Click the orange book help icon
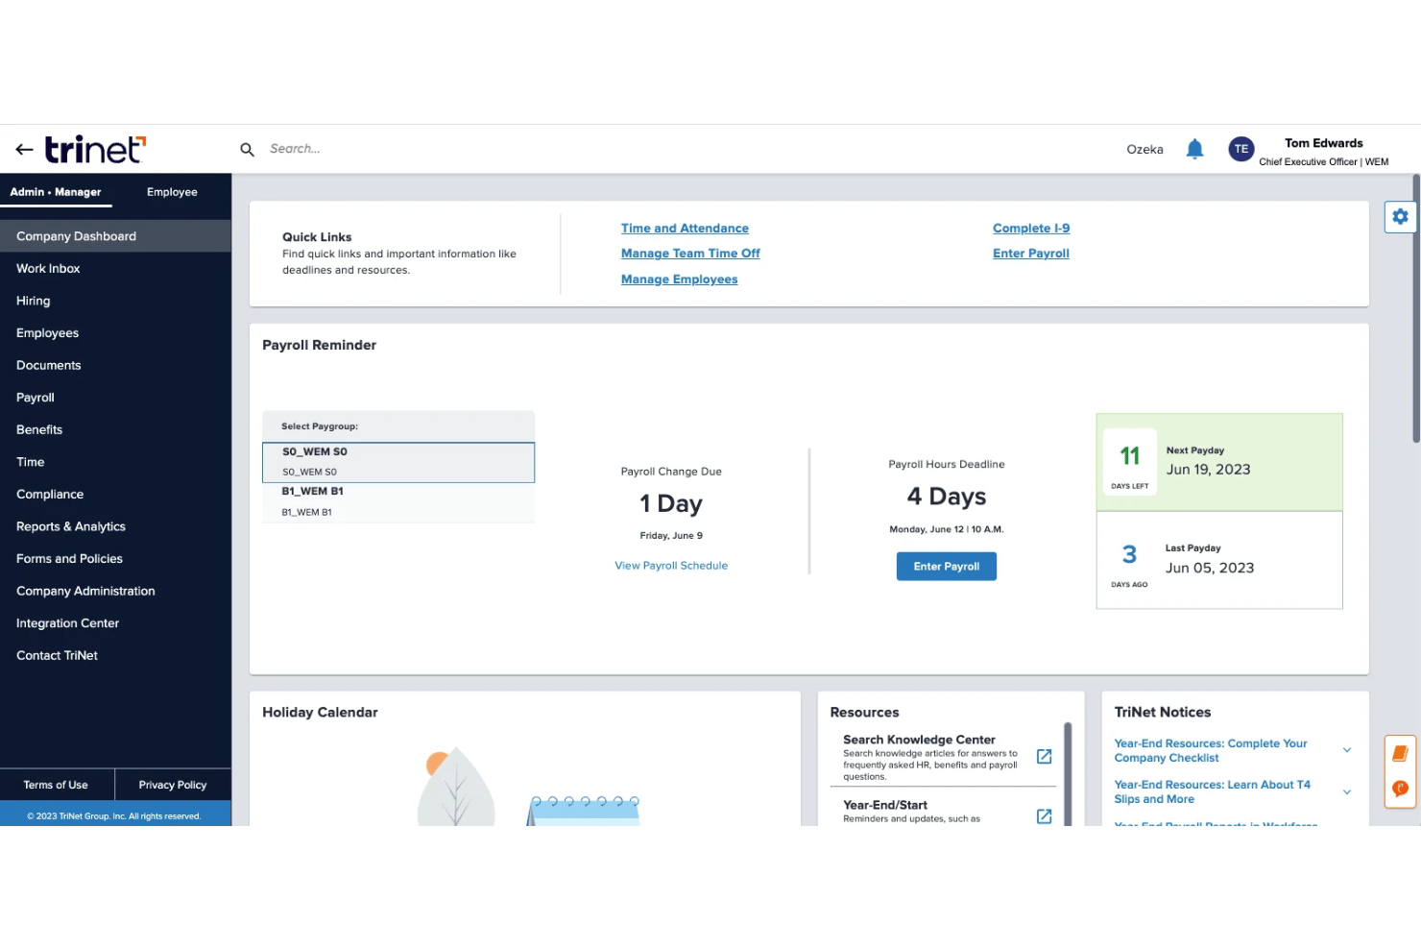The height and width of the screenshot is (948, 1421). click(x=1400, y=753)
